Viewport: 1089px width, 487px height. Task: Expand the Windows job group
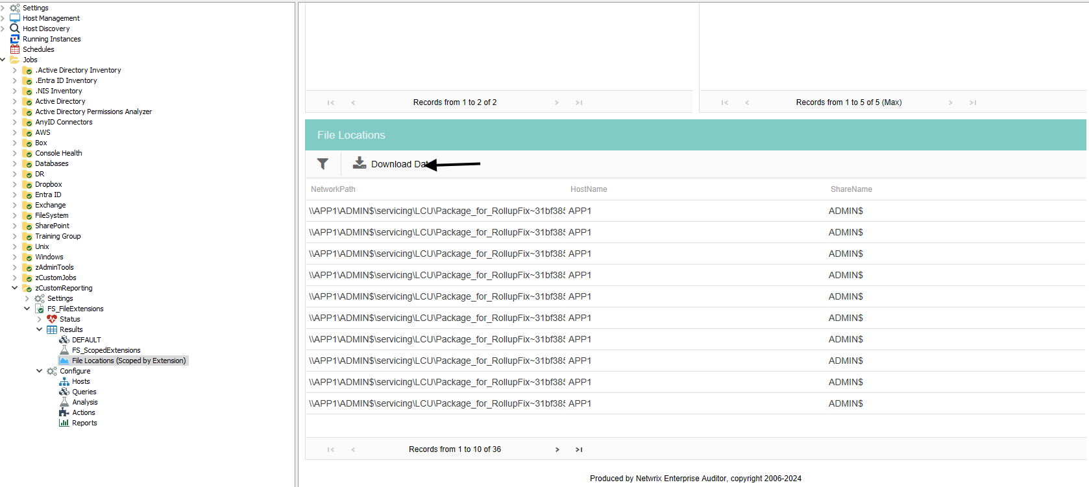tap(15, 257)
